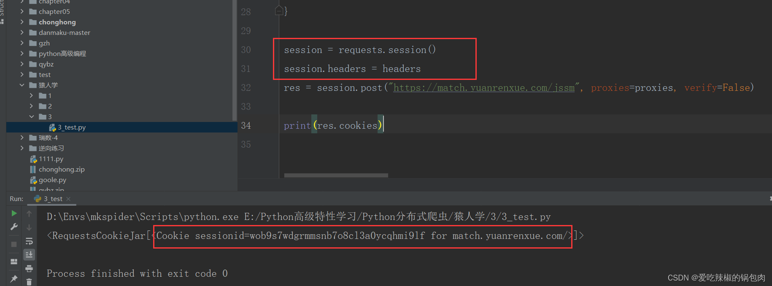Screen dimensions: 772x286
Task: Click 'verify=False' argument in line 32
Action: (x=717, y=88)
